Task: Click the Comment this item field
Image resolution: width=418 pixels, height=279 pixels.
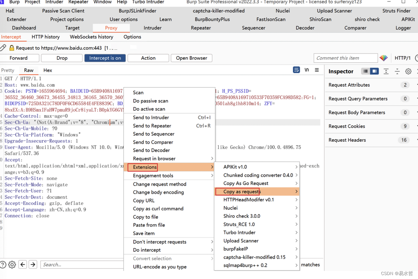Action: pyautogui.click(x=346, y=58)
